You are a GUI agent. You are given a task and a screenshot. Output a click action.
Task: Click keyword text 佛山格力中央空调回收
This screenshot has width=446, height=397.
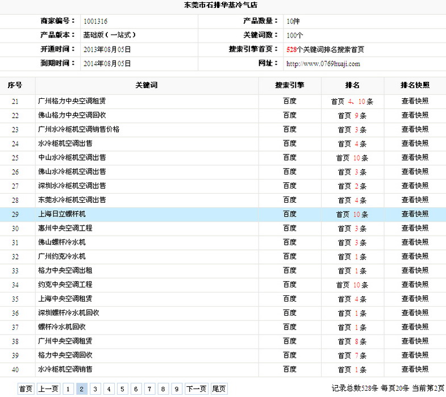[72, 115]
